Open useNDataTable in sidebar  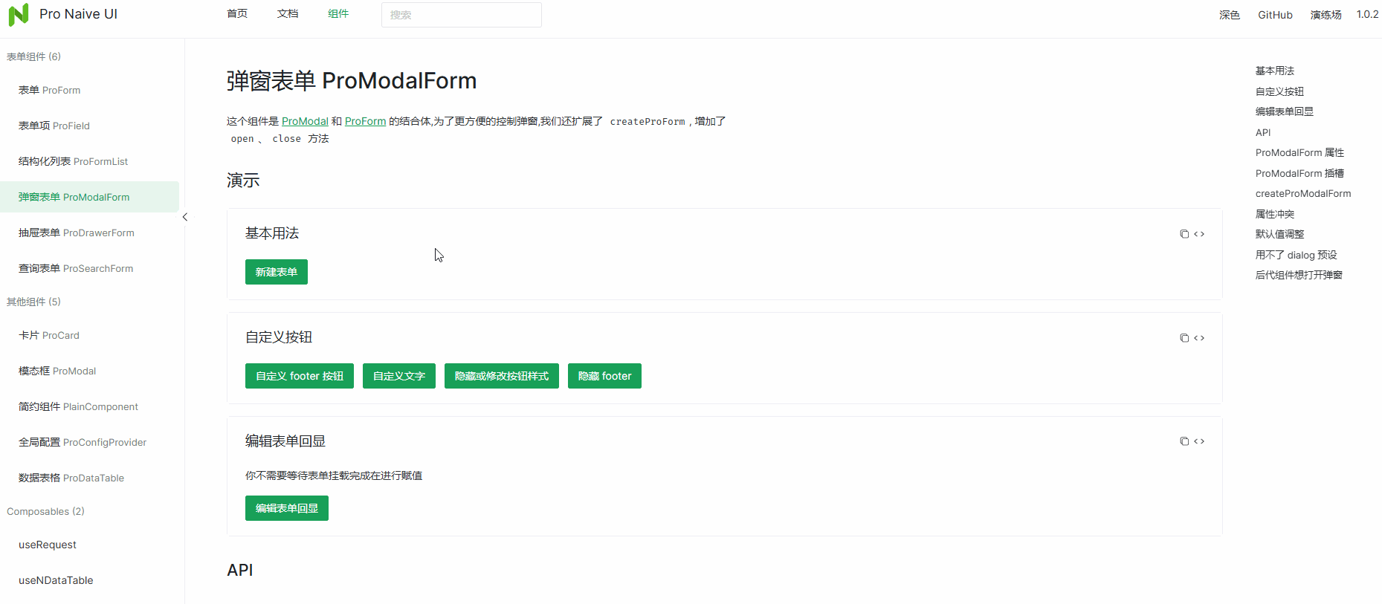tap(89, 580)
